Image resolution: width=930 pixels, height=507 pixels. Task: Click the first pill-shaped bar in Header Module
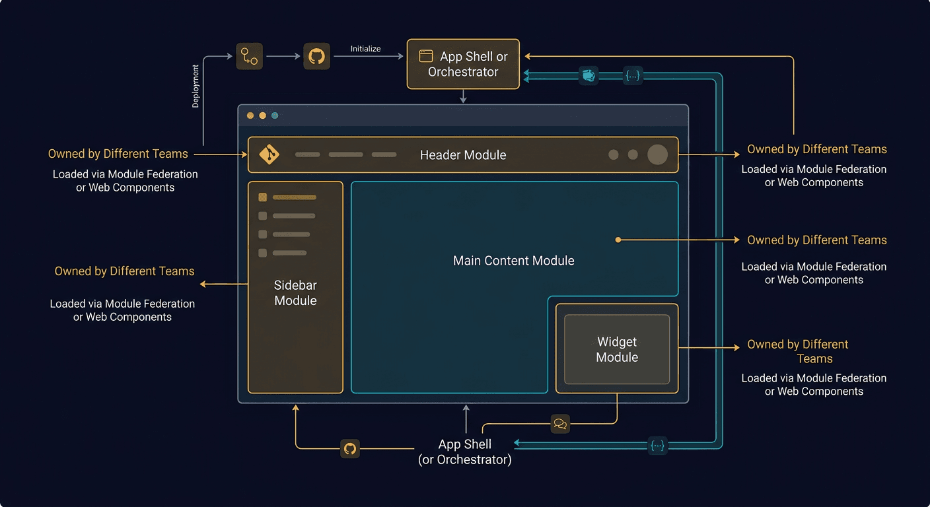click(307, 154)
